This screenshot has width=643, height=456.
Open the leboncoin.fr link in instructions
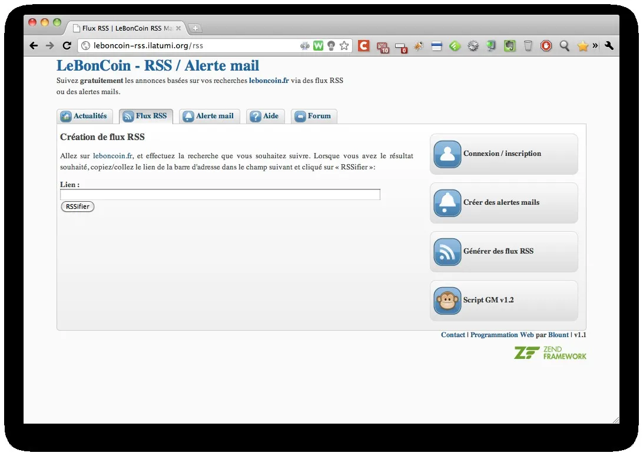[113, 156]
